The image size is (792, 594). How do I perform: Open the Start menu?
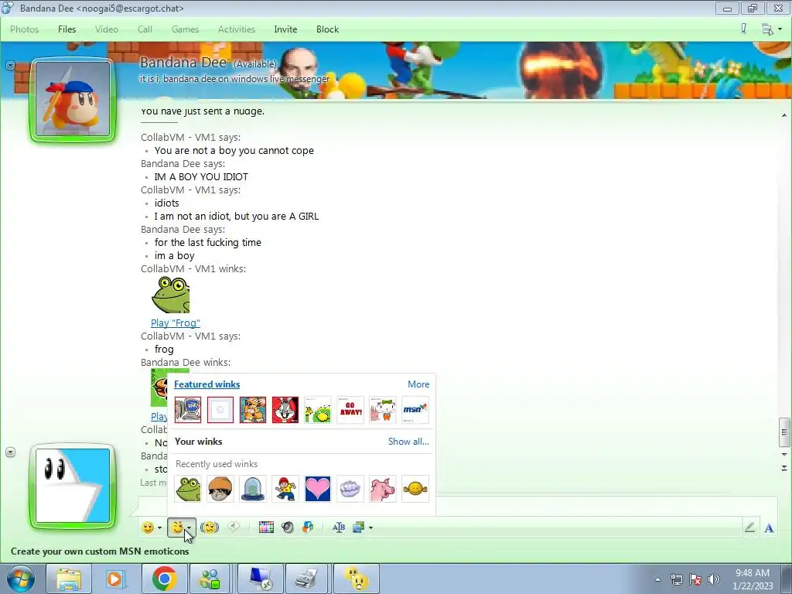point(21,579)
